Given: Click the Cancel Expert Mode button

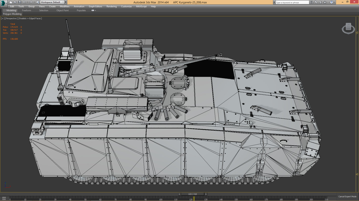Looking at the screenshot, I should (347, 196).
